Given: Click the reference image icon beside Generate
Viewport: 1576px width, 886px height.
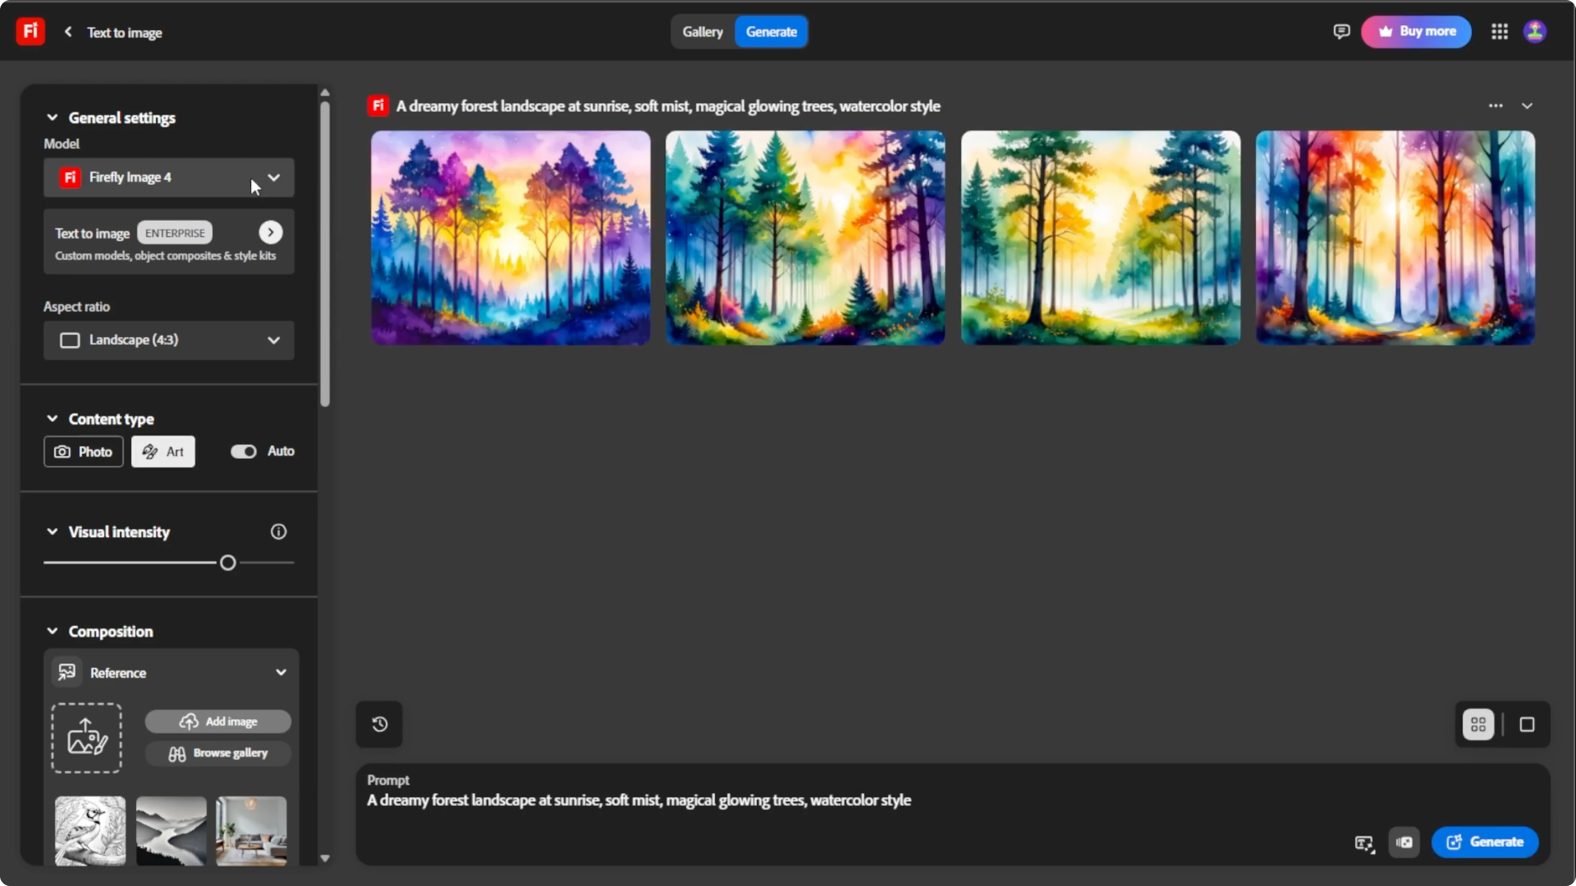Looking at the screenshot, I should [x=1404, y=842].
